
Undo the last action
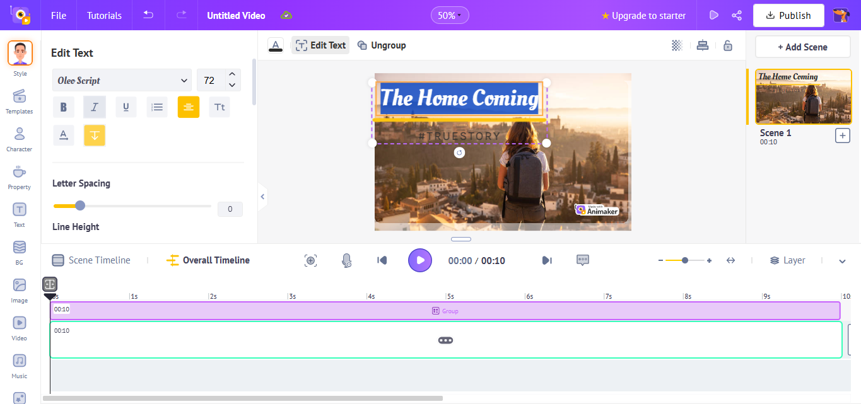pos(148,15)
